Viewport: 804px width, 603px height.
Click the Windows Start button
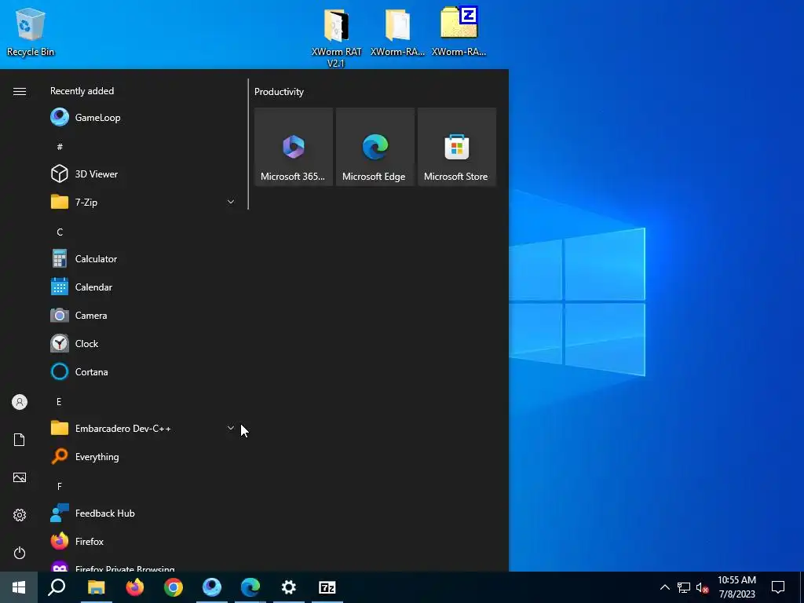click(19, 587)
